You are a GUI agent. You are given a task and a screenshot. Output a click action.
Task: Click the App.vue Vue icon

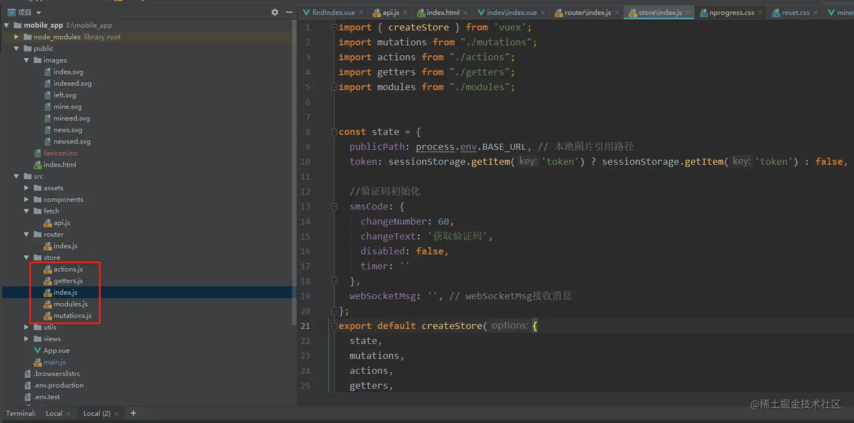click(x=38, y=351)
